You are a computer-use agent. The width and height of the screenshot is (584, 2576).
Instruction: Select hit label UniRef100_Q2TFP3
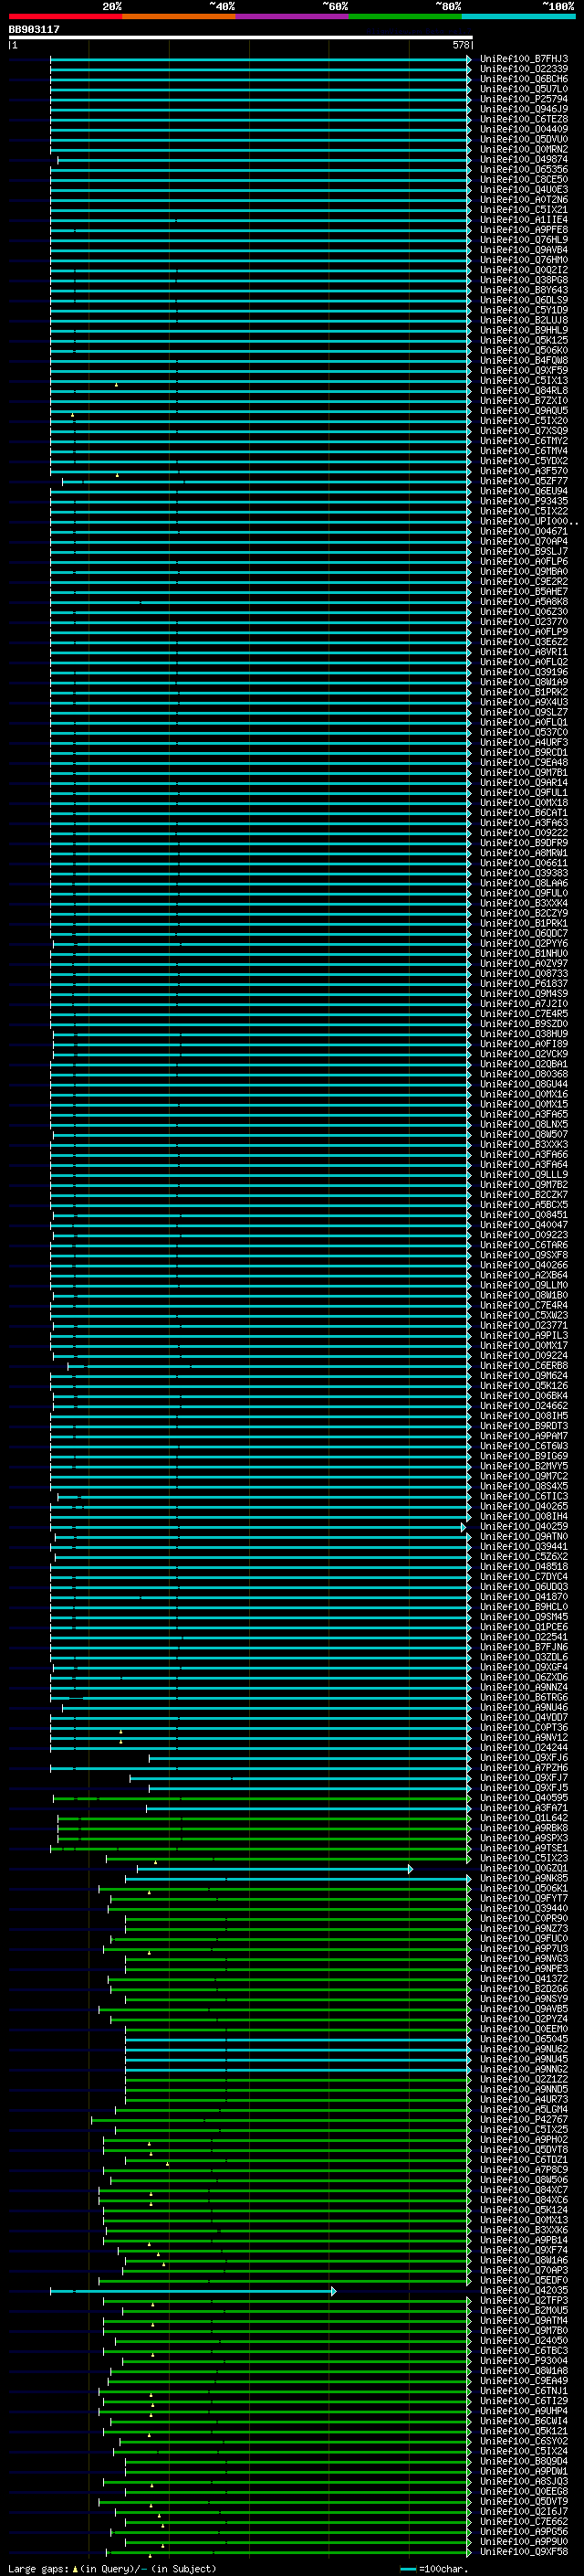coord(524,2301)
